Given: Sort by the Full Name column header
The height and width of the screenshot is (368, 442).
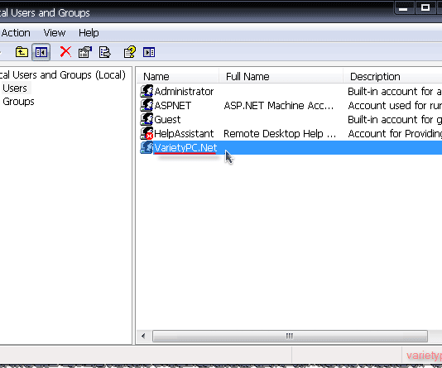Looking at the screenshot, I should (281, 76).
